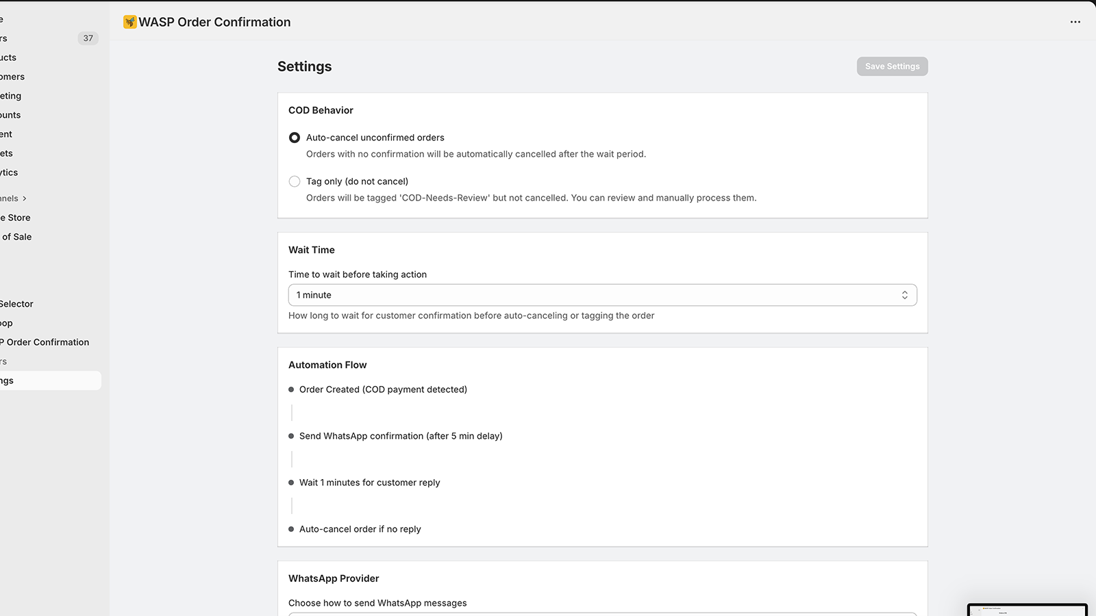This screenshot has width=1096, height=616.
Task: Open the Discounts sidebar section
Action: click(x=10, y=115)
